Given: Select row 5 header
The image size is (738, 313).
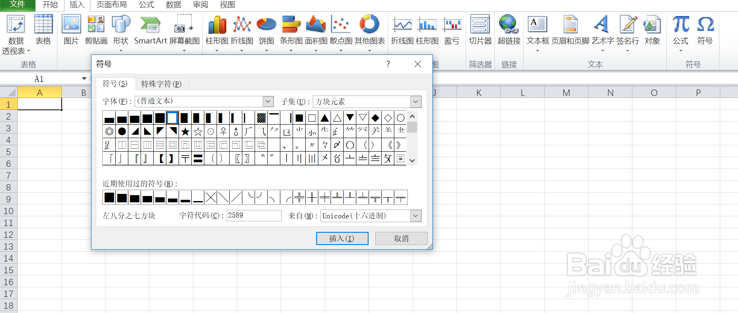Looking at the screenshot, I should pos(8,152).
